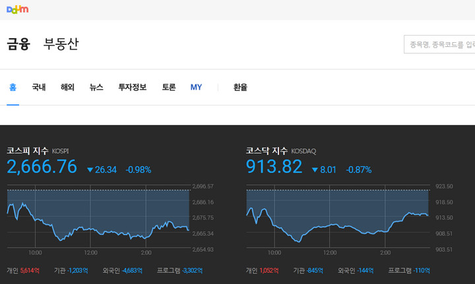Viewport: 475px width, 284px height.
Task: Click the Daum logo
Action: (x=18, y=10)
